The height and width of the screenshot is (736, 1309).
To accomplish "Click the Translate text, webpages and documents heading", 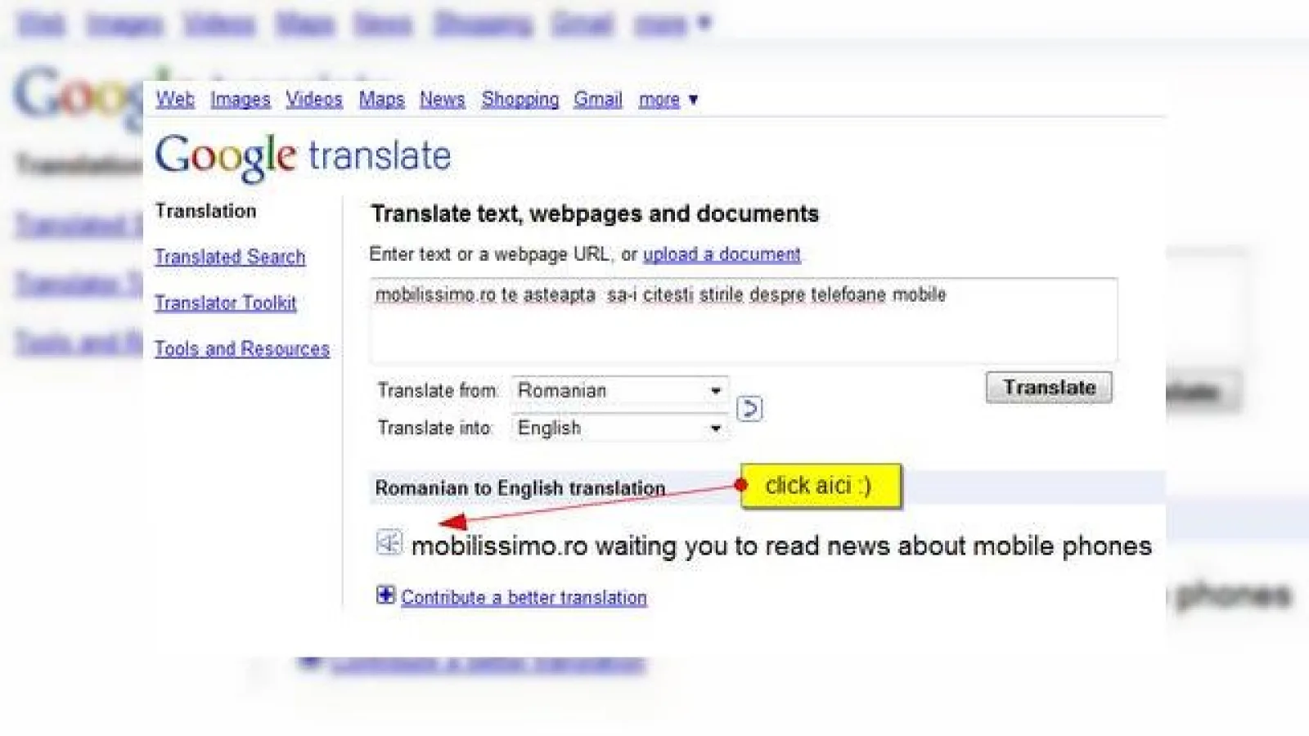I will tap(595, 214).
